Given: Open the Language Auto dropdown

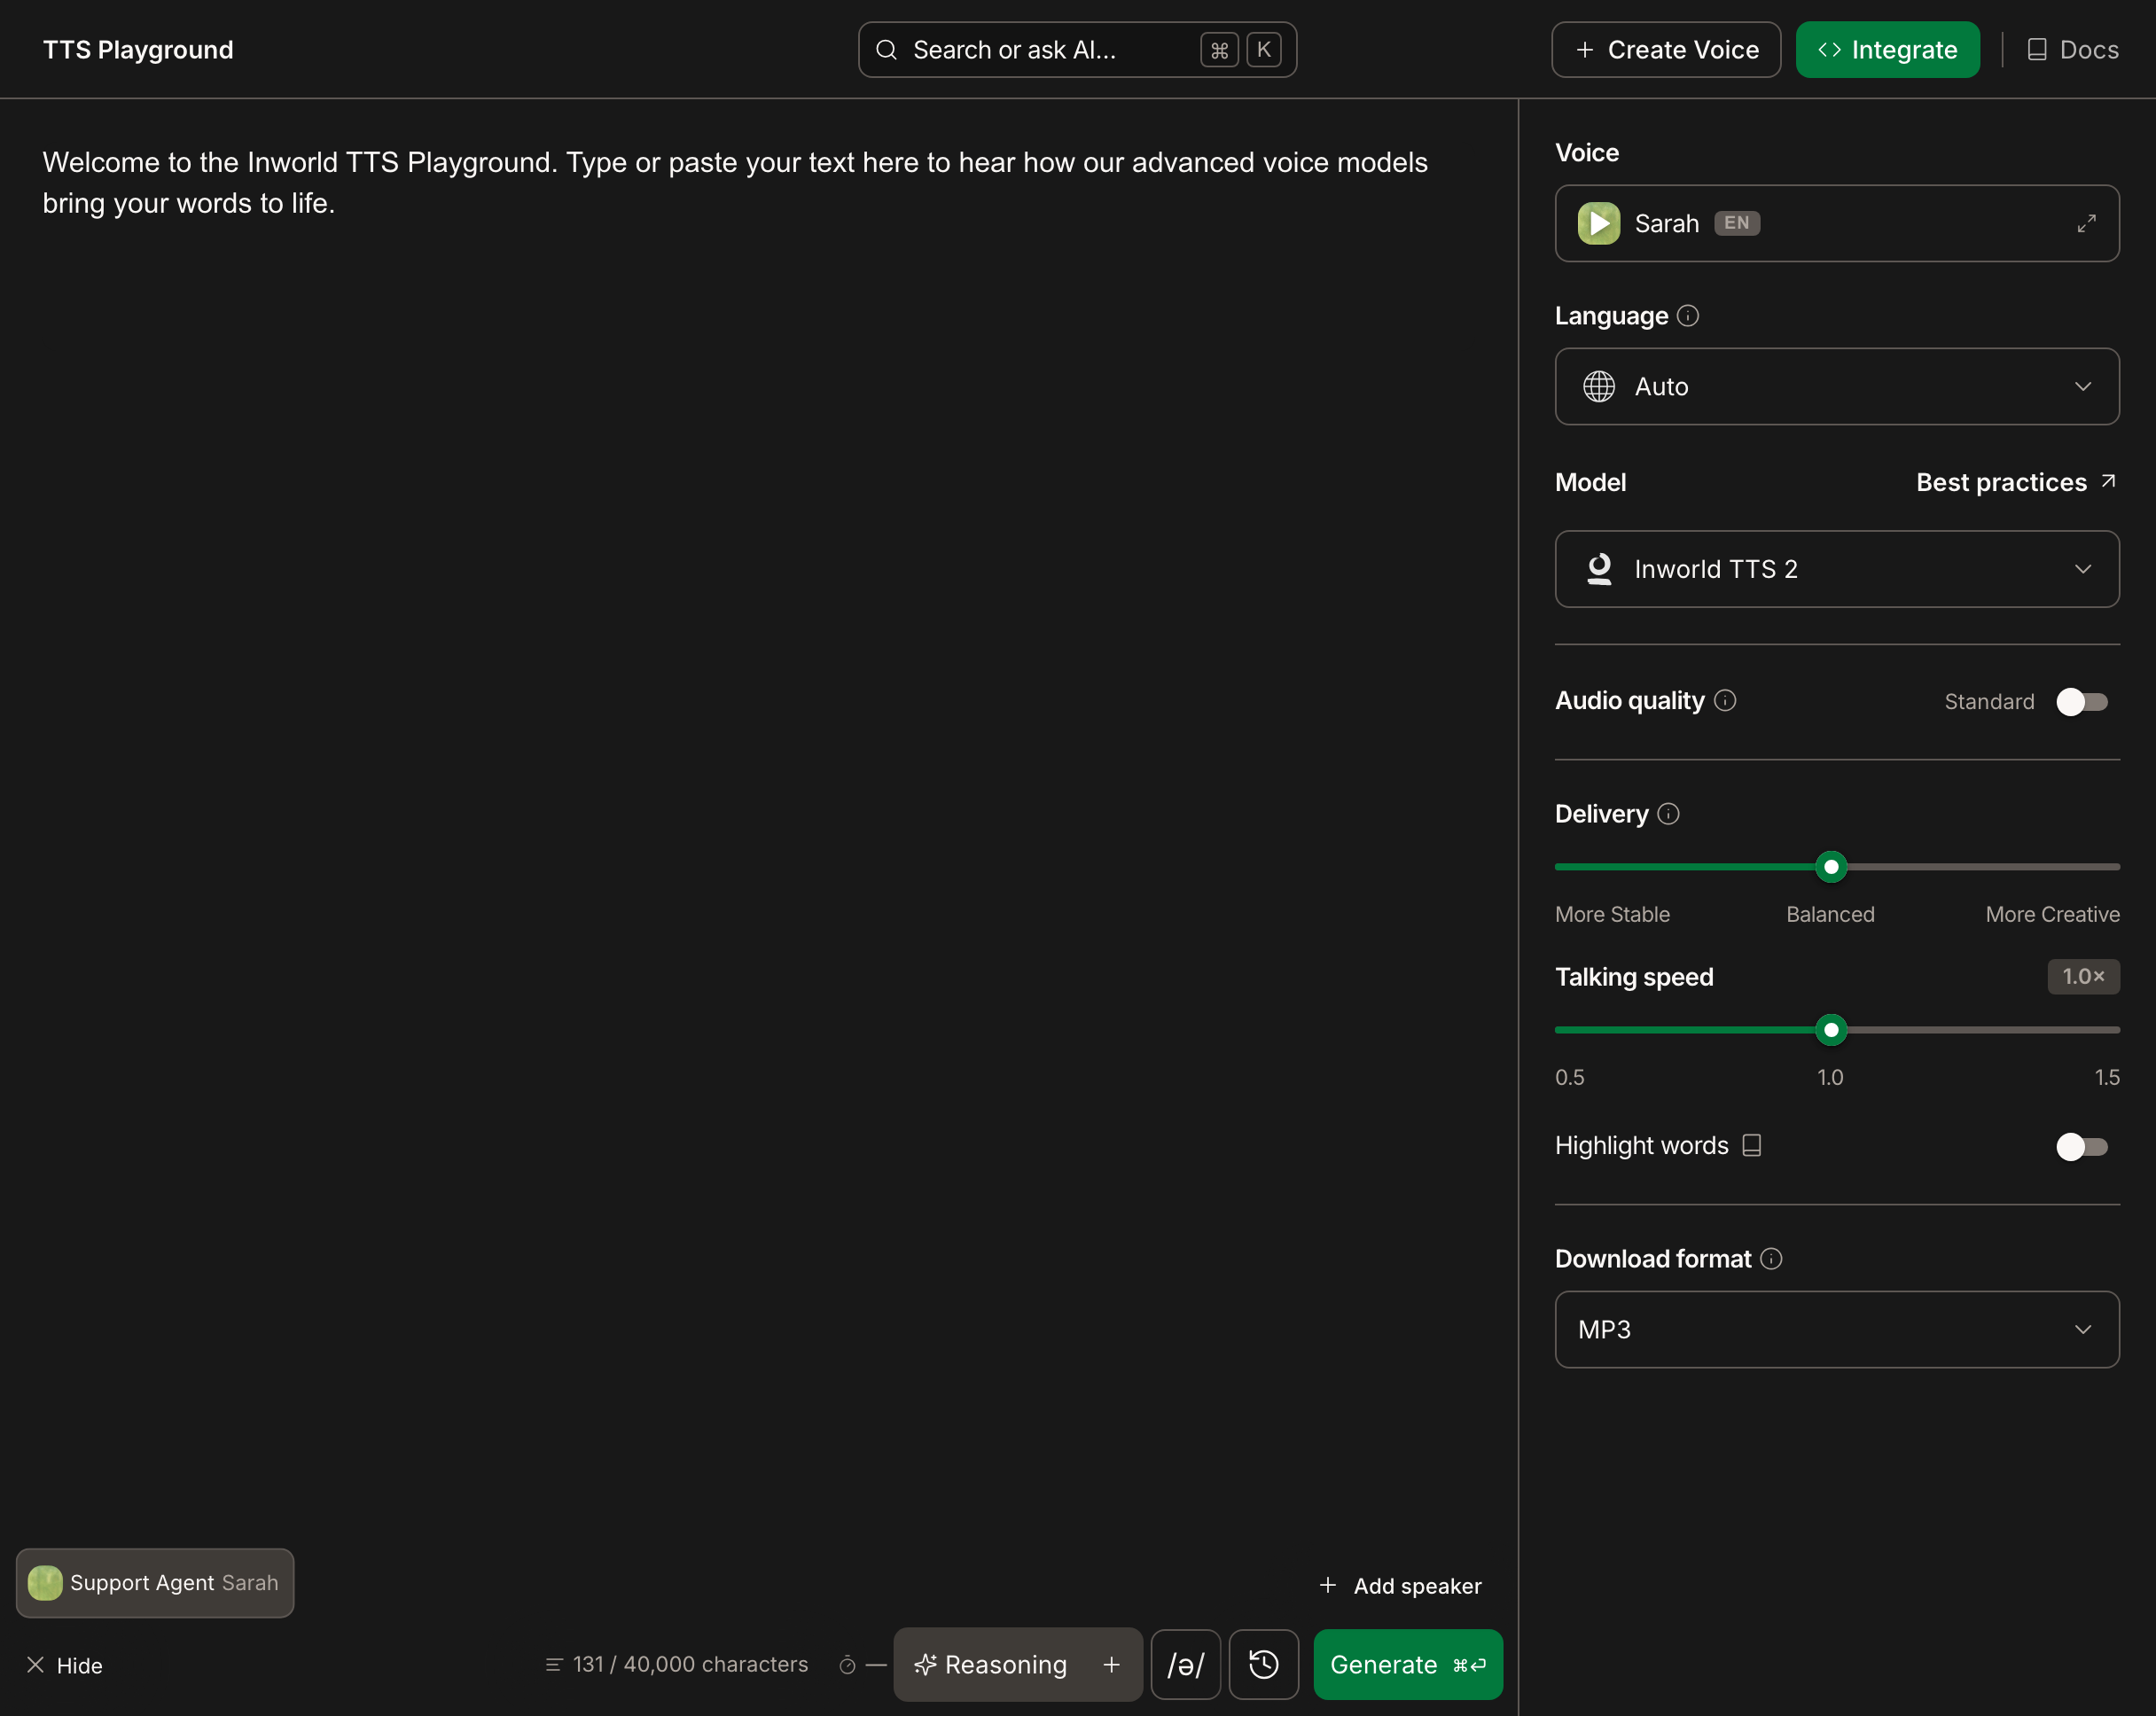Looking at the screenshot, I should pyautogui.click(x=1837, y=386).
